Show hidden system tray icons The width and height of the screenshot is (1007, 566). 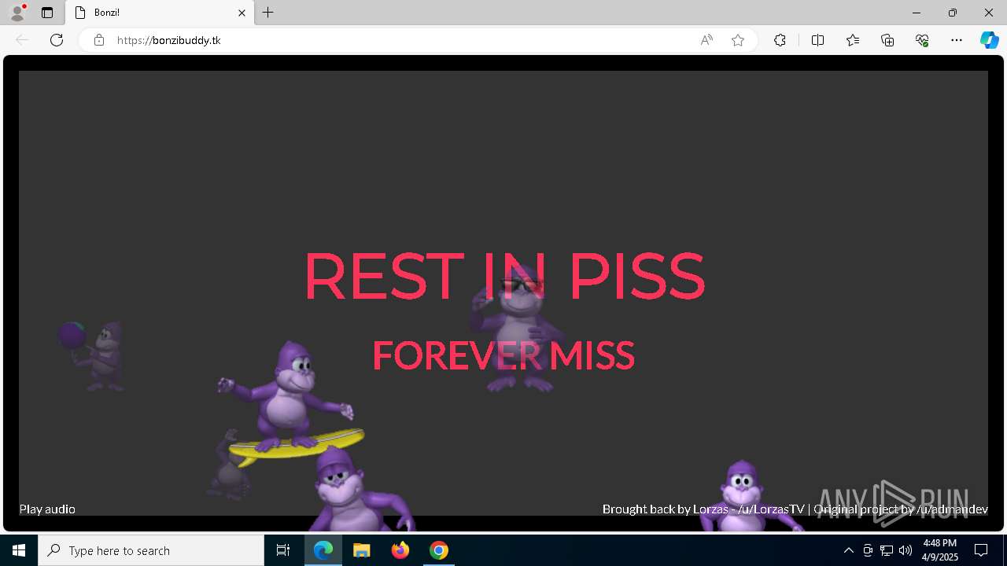click(x=848, y=550)
